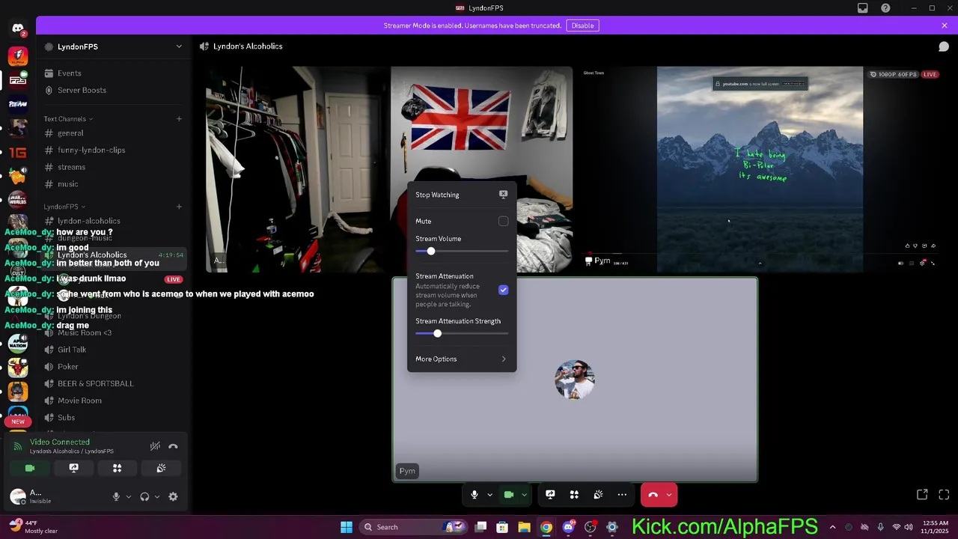Disable Streamer Mode via Disable button
958x539 pixels.
pyautogui.click(x=582, y=25)
